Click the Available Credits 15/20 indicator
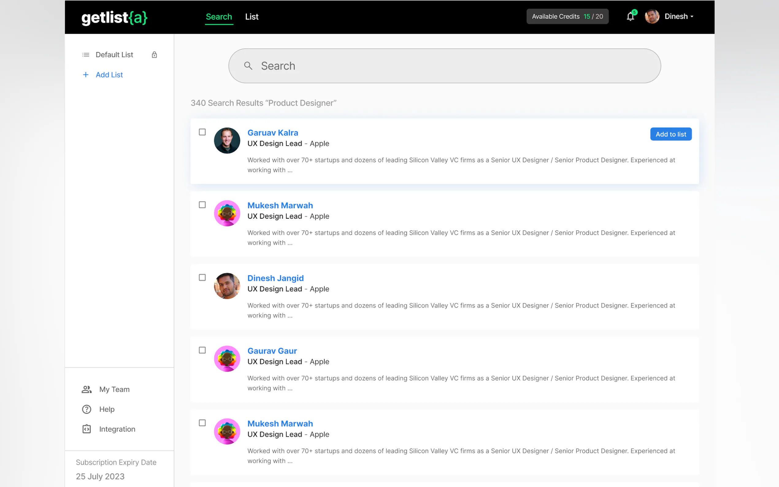779x487 pixels. [567, 17]
